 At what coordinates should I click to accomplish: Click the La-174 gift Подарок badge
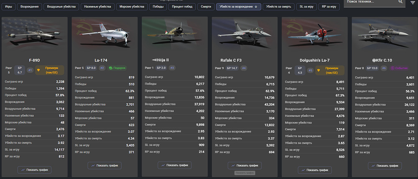[117, 68]
